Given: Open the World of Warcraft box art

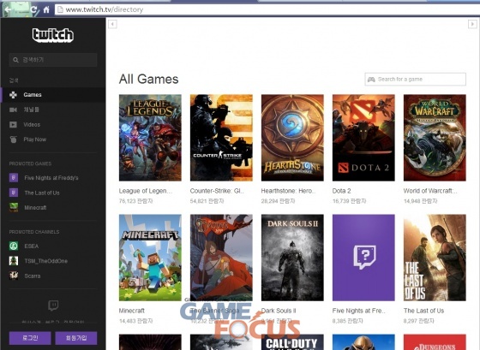Looking at the screenshot, I should coord(435,138).
